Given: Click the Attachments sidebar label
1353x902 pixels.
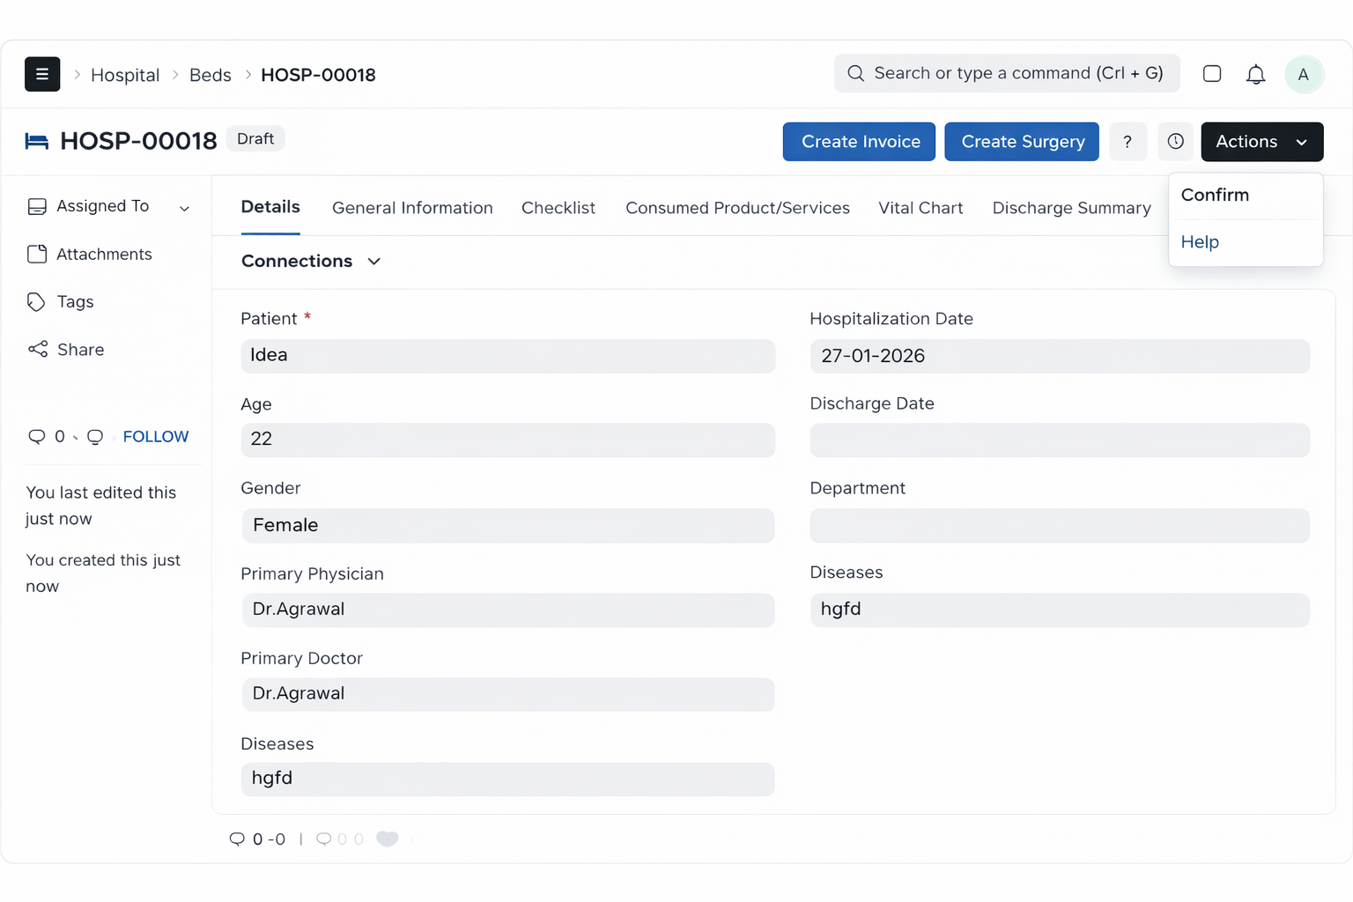Looking at the screenshot, I should pyautogui.click(x=104, y=254).
